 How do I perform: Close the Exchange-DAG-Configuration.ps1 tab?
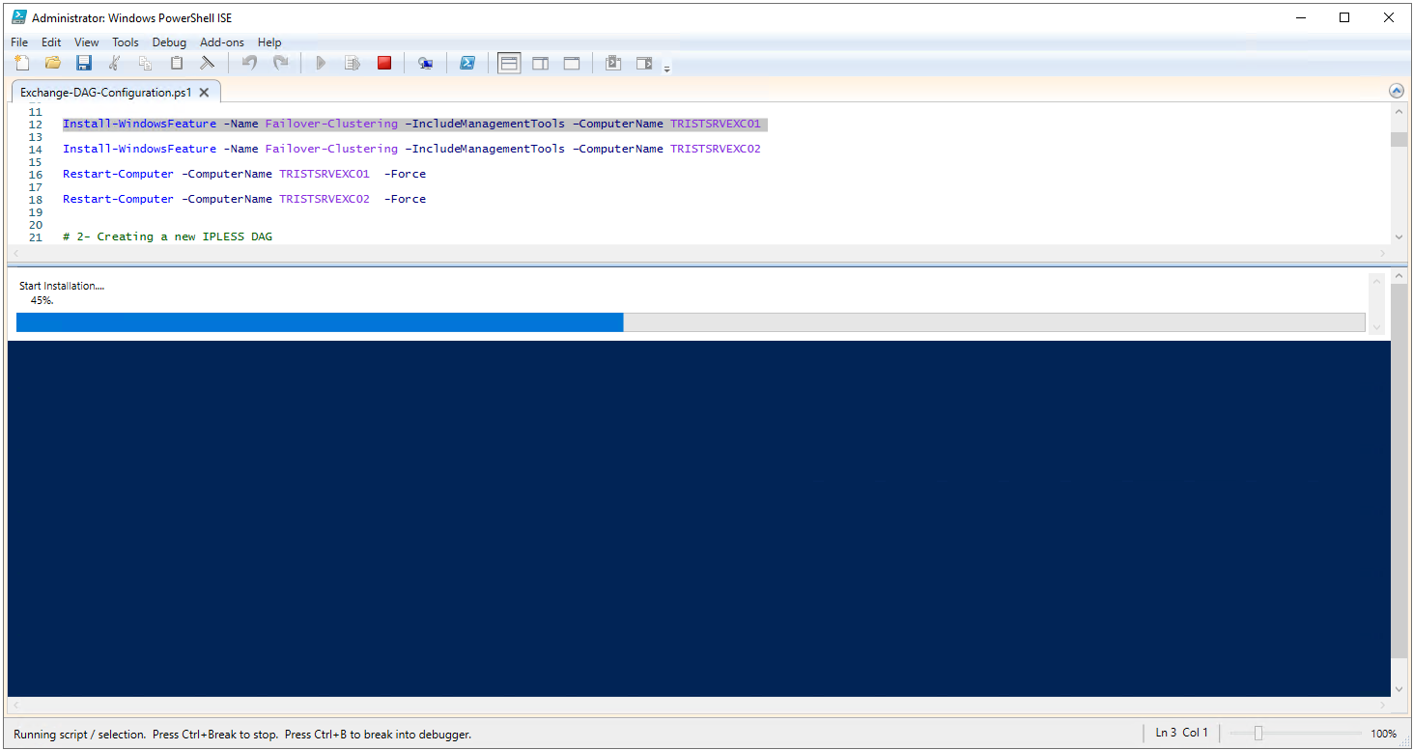[x=204, y=93]
